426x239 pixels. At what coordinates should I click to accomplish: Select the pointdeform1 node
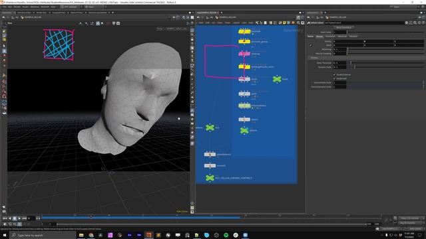pos(210,155)
